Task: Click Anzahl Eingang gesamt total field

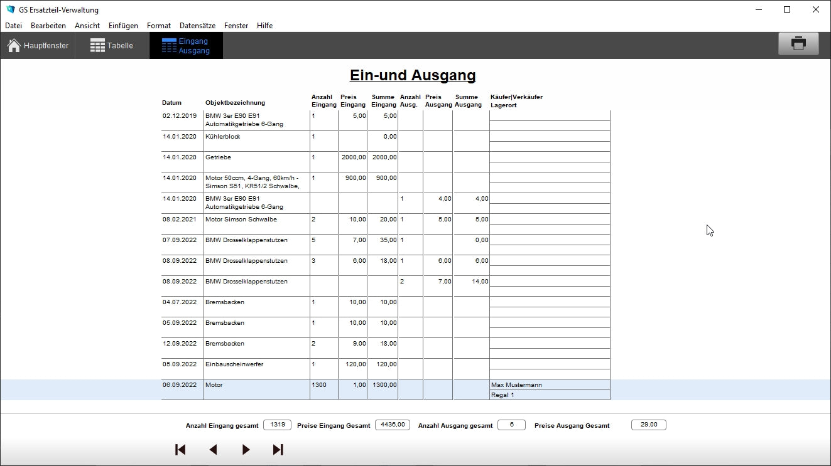Action: 277,425
